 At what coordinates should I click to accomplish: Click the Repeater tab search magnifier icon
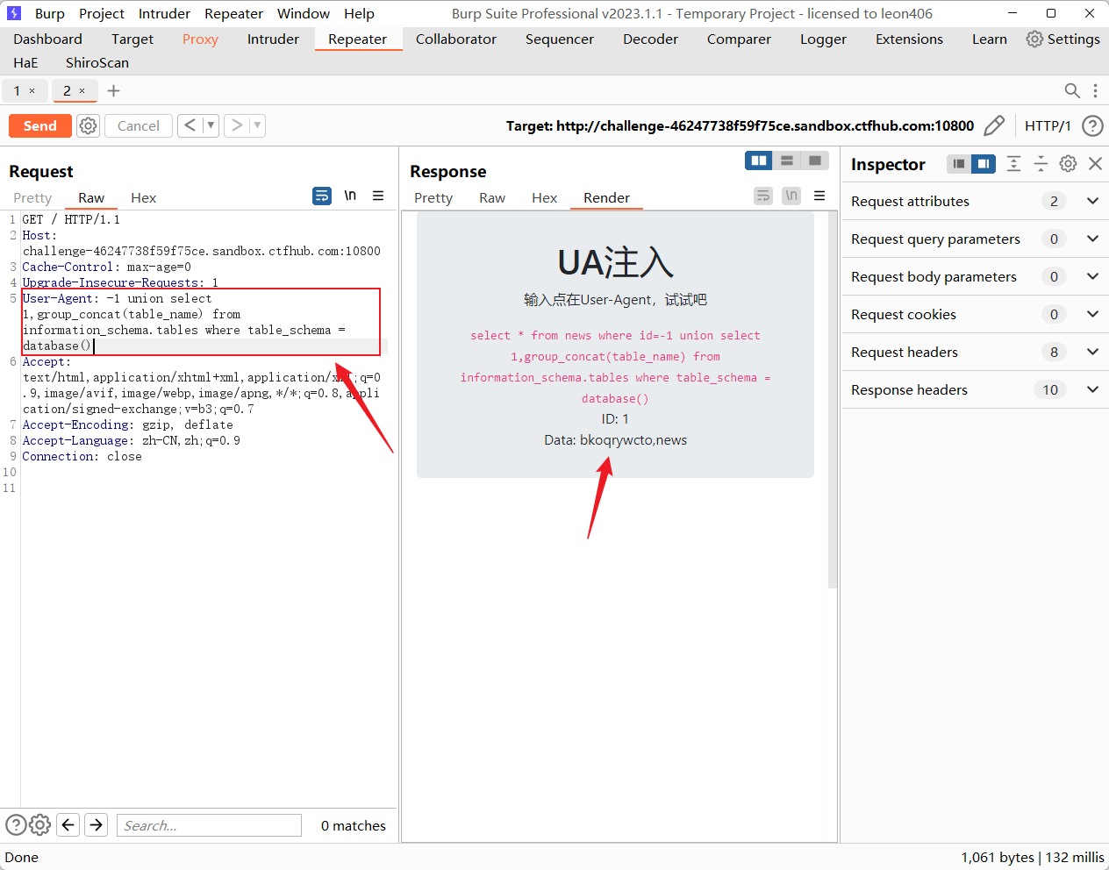pos(1072,90)
